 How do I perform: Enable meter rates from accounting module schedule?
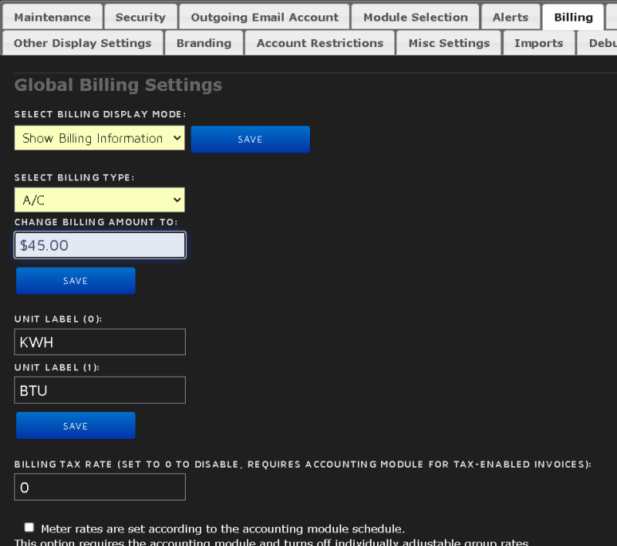[x=29, y=528]
